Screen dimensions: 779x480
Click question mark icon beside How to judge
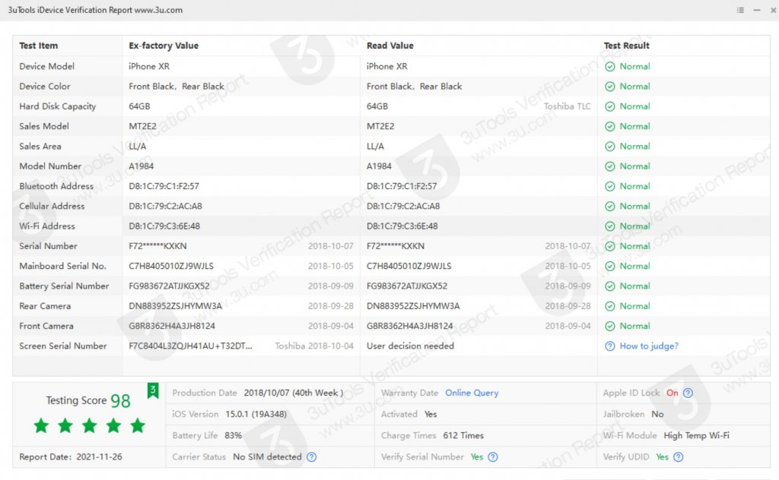click(609, 346)
